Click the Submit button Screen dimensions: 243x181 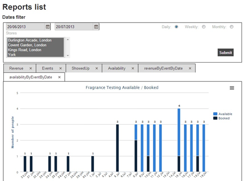225,53
